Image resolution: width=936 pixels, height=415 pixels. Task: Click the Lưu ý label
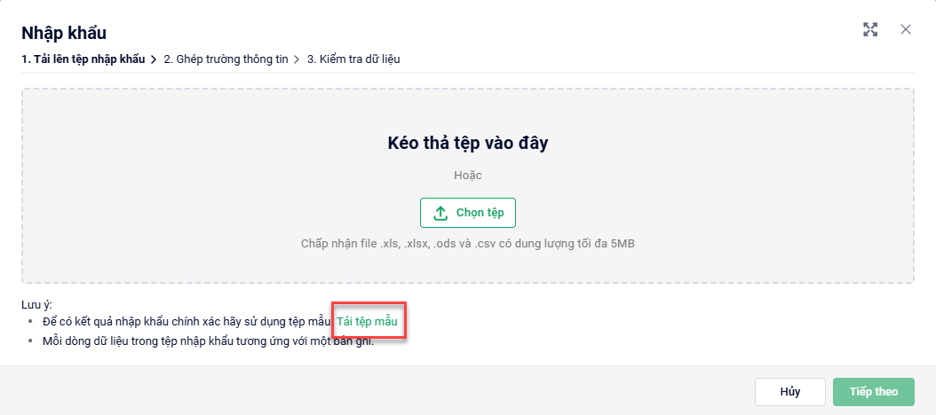[x=36, y=304]
